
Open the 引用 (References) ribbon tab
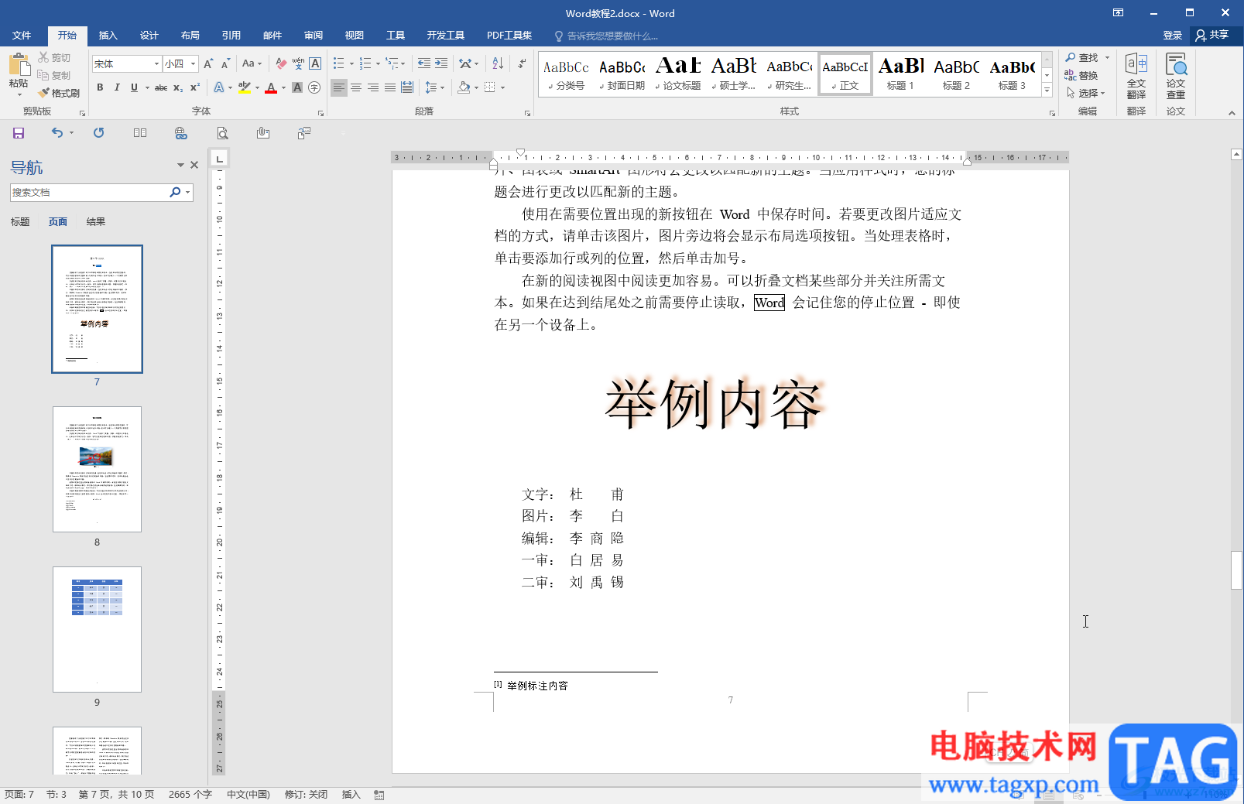click(x=231, y=36)
